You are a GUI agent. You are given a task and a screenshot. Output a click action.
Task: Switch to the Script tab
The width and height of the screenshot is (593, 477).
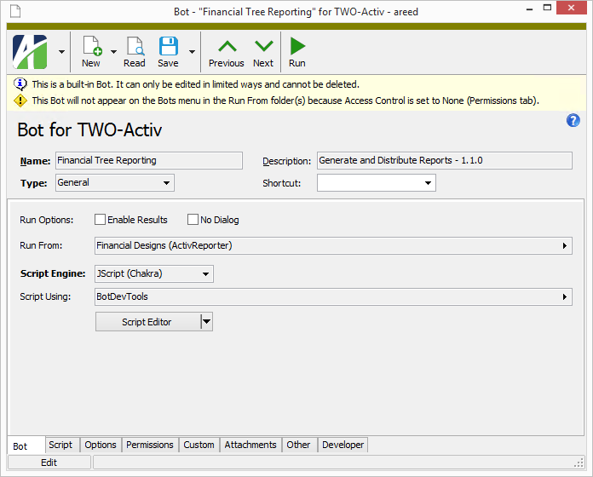tap(60, 445)
